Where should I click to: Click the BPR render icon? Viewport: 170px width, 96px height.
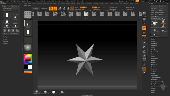144,13
